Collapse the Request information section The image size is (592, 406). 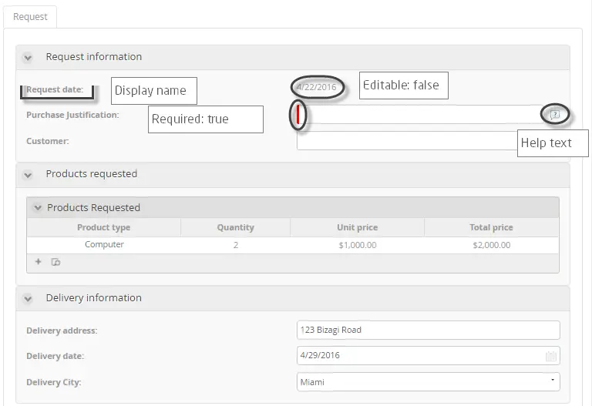28,58
